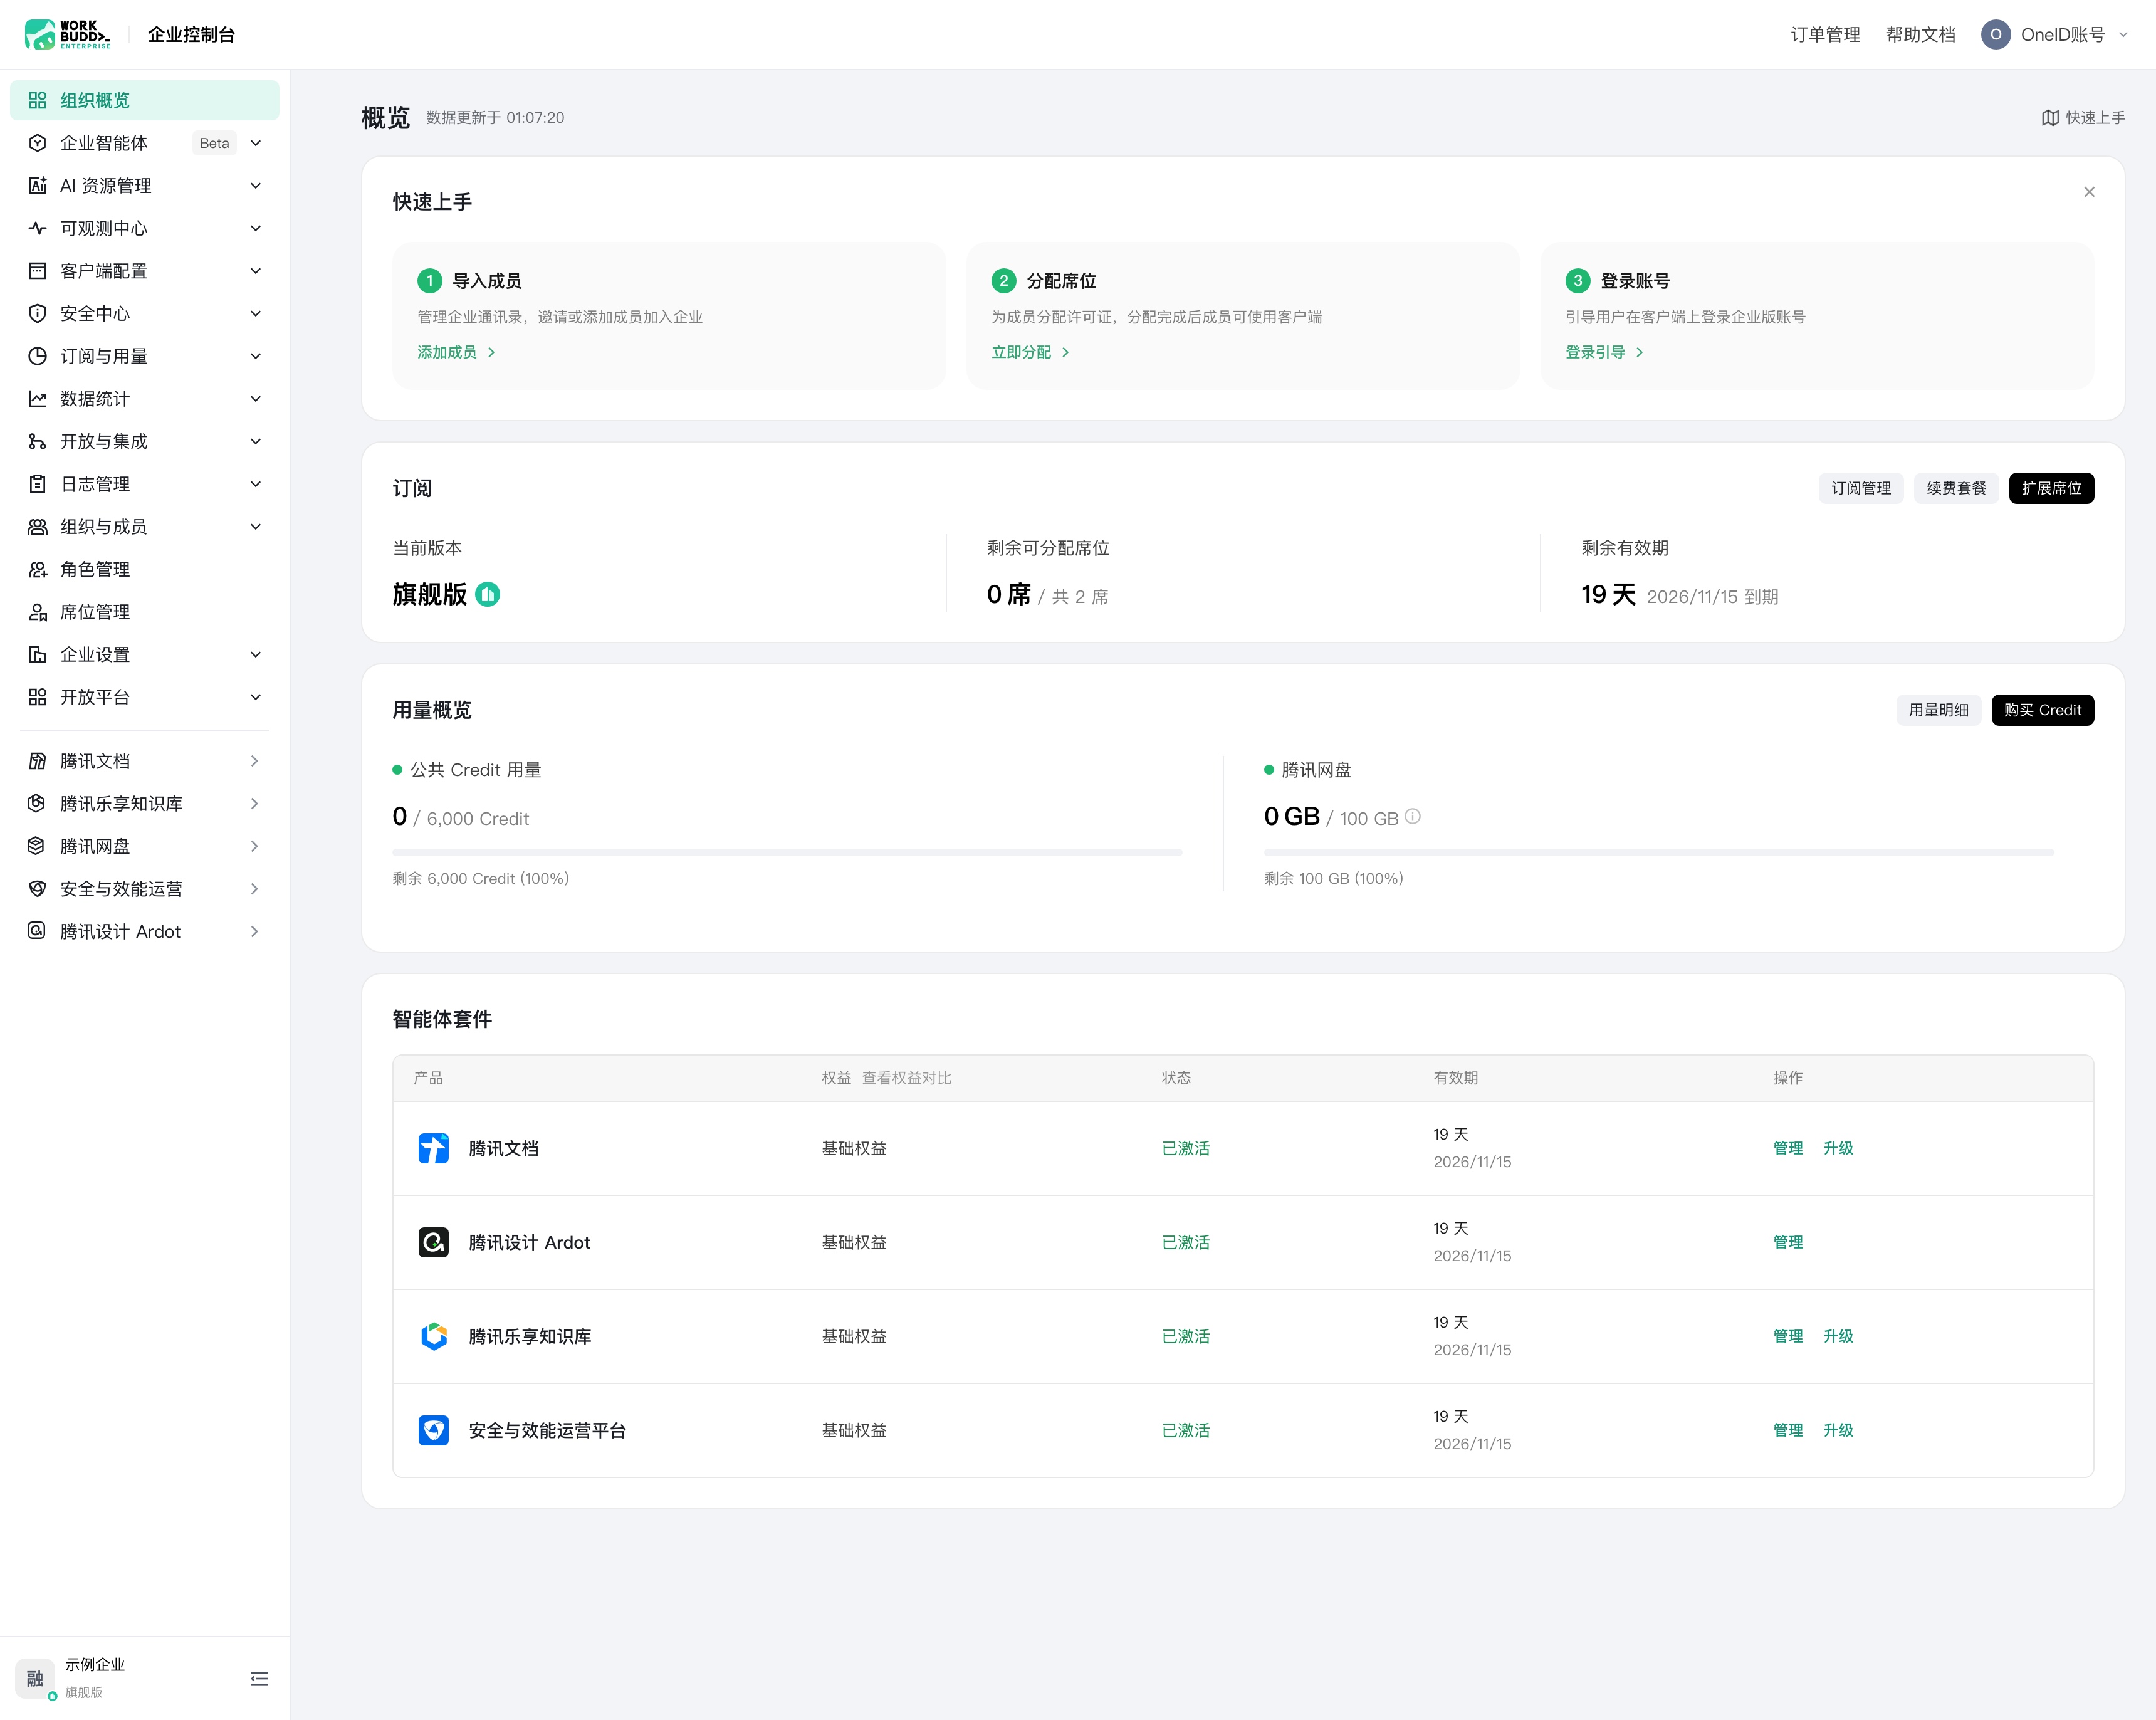
Task: Click the OneID account avatar circle
Action: tap(1995, 34)
